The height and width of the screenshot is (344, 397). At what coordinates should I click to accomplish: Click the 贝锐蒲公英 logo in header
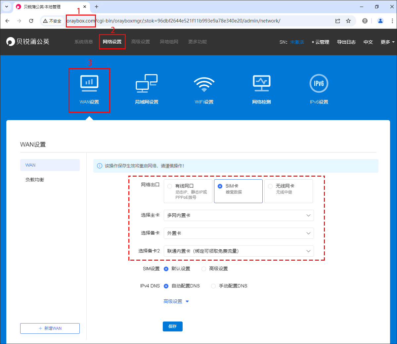point(28,42)
